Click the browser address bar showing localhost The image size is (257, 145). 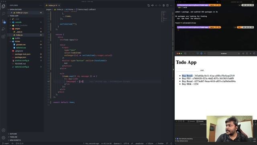(x=224, y=54)
